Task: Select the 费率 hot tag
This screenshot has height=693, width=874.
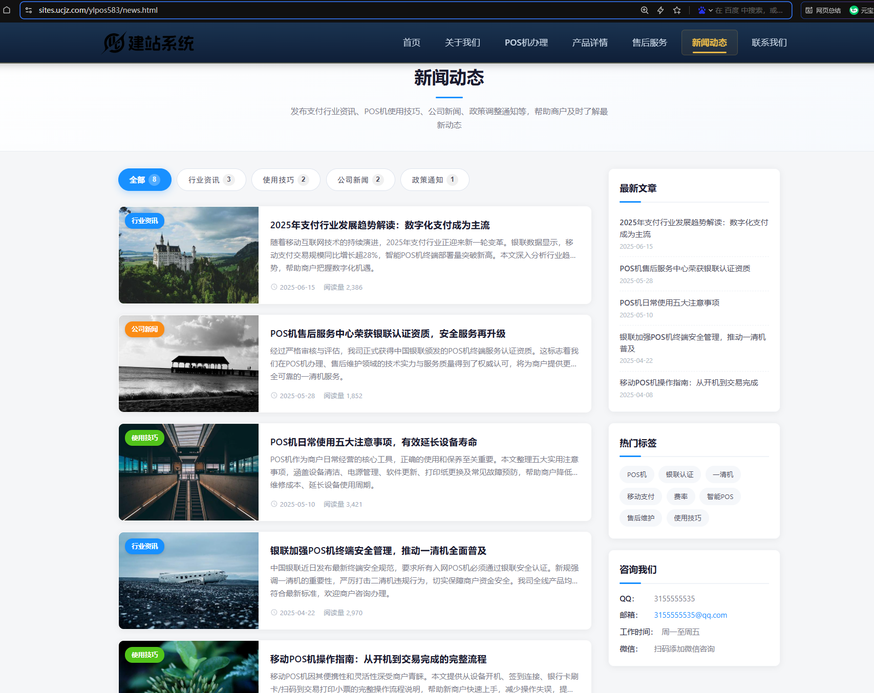Action: (680, 496)
